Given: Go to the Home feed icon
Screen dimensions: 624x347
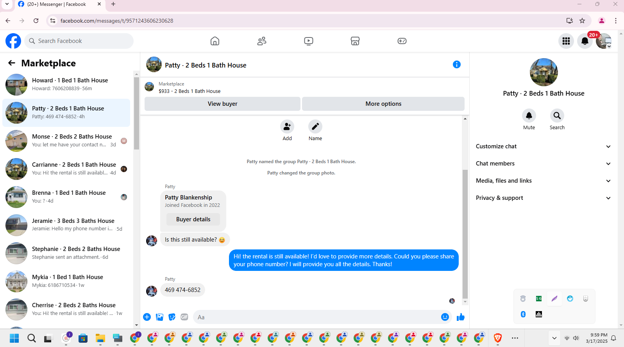Looking at the screenshot, I should pos(215,41).
